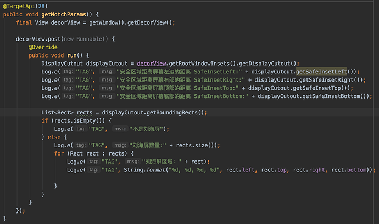The image size is (379, 224).
Task: Click the underlined decorView reference
Action: click(152, 64)
